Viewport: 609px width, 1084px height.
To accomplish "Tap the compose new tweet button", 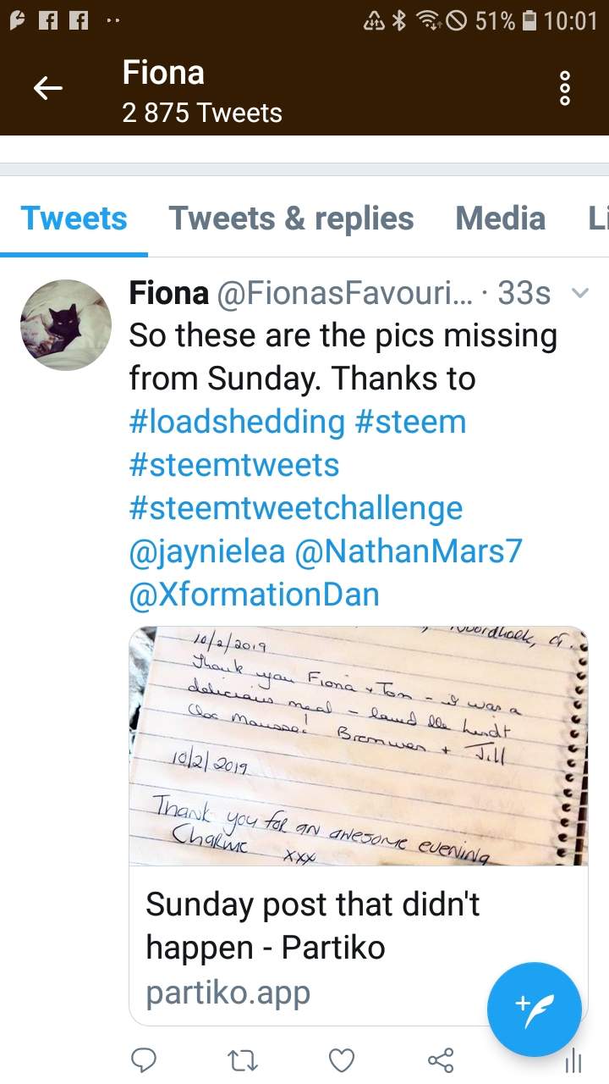I will coord(534,1009).
